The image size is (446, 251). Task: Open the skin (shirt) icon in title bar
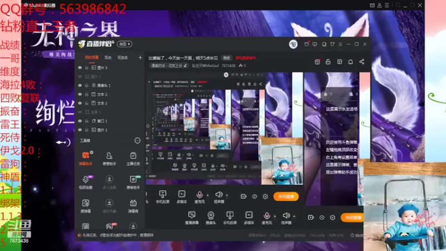[332, 44]
